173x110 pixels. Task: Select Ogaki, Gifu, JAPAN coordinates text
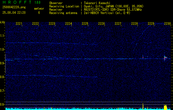pos(114,6)
